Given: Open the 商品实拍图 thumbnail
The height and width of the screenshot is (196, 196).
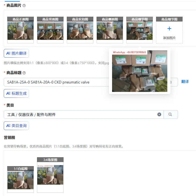Looking at the screenshot, I should point(80,30).
